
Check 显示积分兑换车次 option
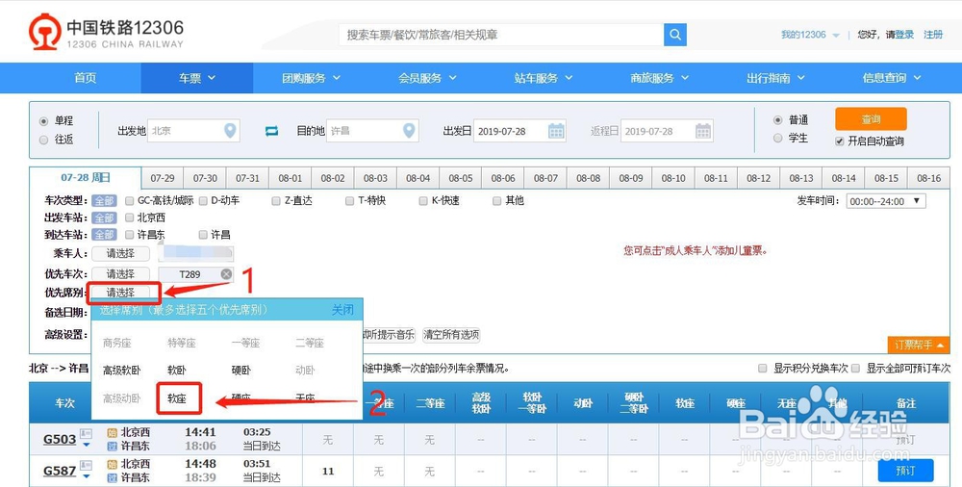(763, 369)
